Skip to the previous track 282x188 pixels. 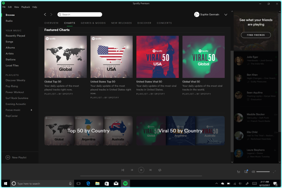[x=132, y=170]
